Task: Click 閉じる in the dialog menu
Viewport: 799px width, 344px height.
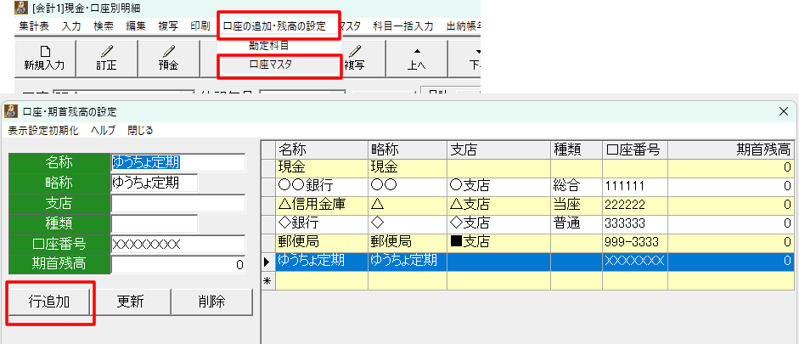Action: 140,131
